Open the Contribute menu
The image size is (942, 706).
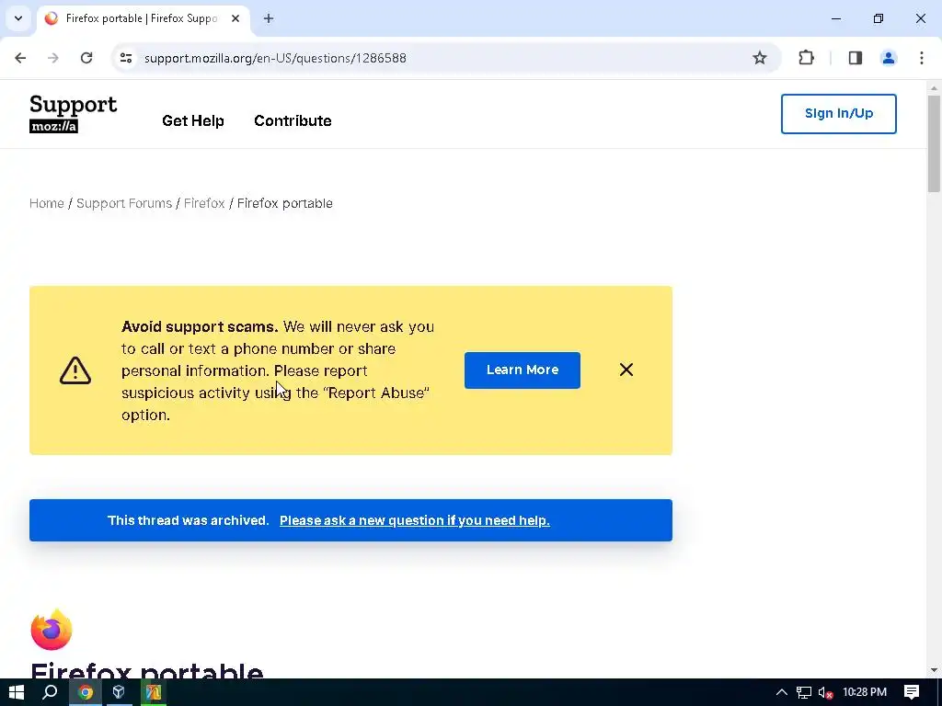click(x=293, y=120)
